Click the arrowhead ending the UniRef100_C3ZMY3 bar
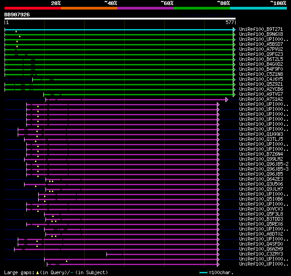This screenshot has height=276, width=291. click(x=218, y=255)
